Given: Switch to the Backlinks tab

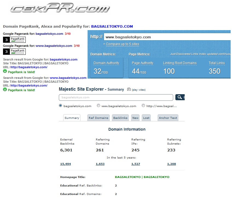Looking at the screenshot, I should 120,118.
